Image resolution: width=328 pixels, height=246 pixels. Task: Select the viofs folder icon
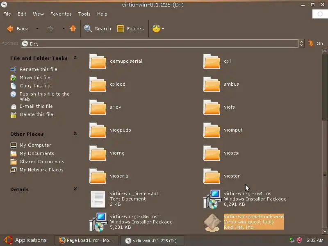click(212, 107)
